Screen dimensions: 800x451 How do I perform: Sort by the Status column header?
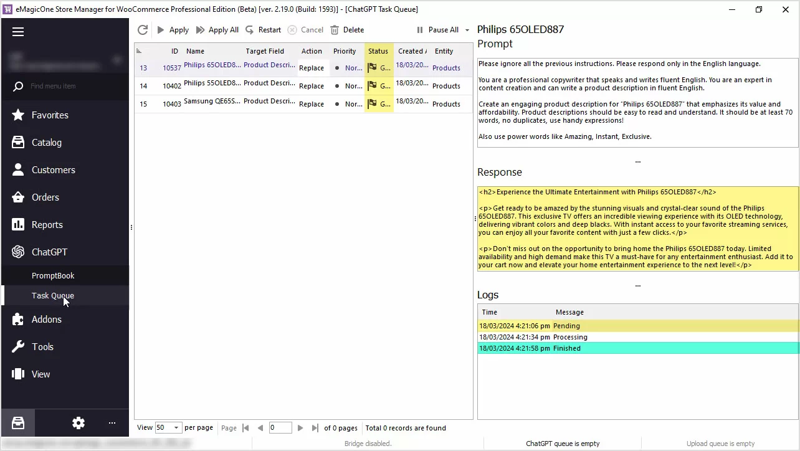point(378,51)
